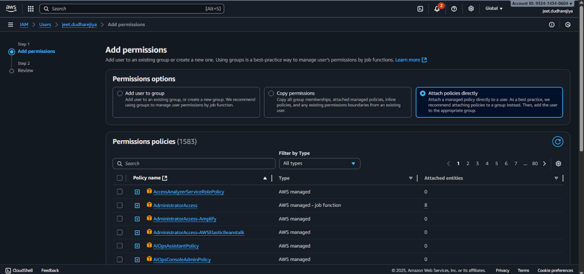Open the Global region dropdown
Screen dimensions: 584x274
[x=494, y=9]
